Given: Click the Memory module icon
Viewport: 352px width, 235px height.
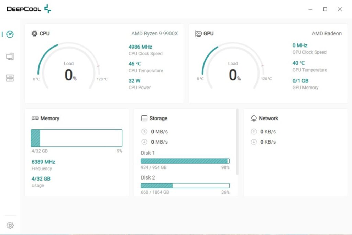Looking at the screenshot, I should pyautogui.click(x=35, y=118).
